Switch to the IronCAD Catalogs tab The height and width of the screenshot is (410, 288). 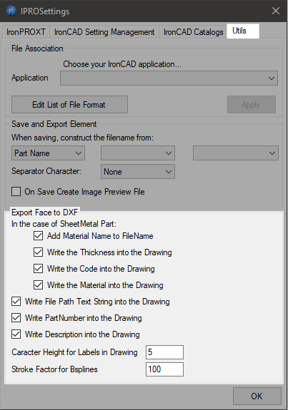pyautogui.click(x=193, y=32)
